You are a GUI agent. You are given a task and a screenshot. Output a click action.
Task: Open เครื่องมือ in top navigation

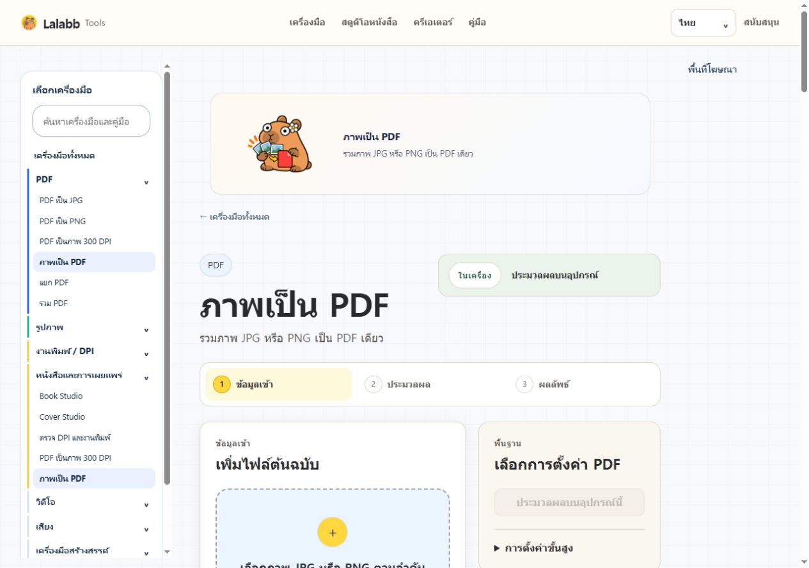[307, 22]
